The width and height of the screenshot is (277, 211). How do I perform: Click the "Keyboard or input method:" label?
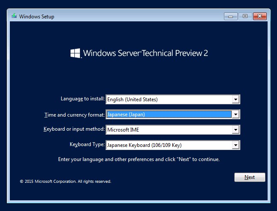[x=74, y=129]
